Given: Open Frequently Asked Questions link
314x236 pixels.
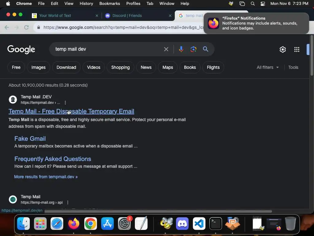Looking at the screenshot, I should [53, 159].
